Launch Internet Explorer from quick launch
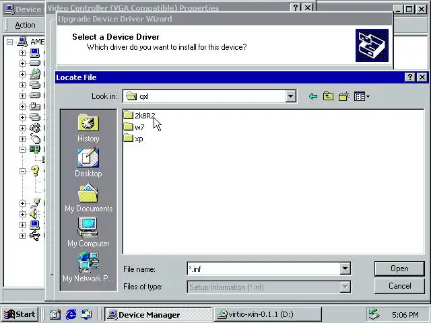Image resolution: width=431 pixels, height=323 pixels. pyautogui.click(x=71, y=314)
